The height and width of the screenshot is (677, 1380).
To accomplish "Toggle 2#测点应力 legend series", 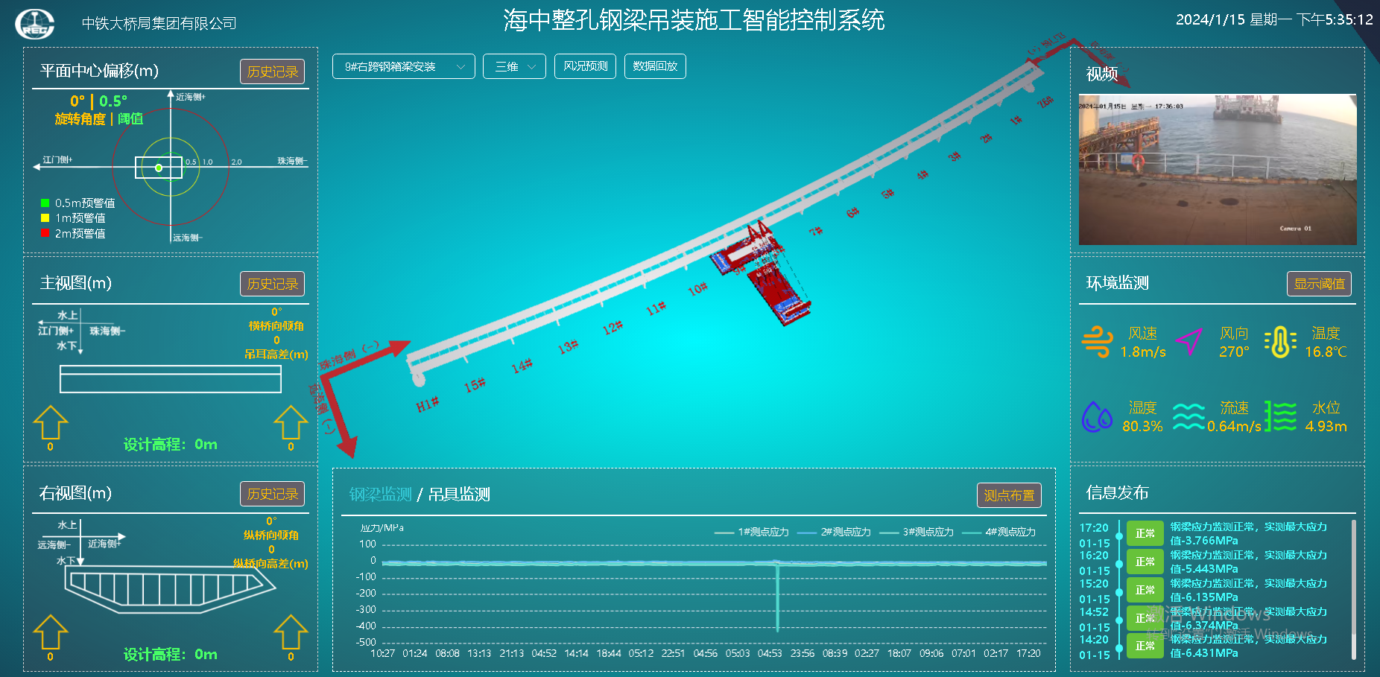I will coord(834,532).
